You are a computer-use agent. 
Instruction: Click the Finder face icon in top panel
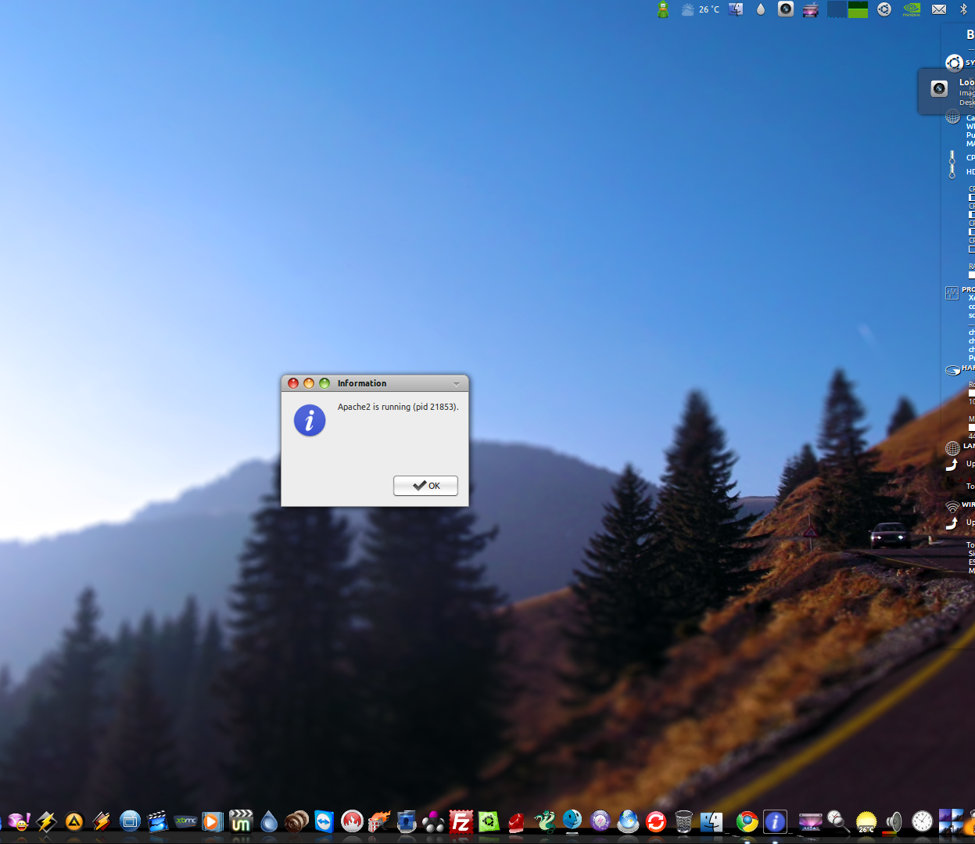pos(736,9)
